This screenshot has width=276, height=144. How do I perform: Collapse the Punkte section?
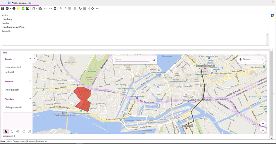coord(30,59)
